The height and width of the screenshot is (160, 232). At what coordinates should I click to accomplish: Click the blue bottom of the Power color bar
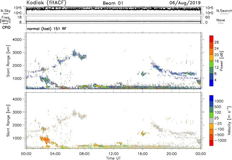(211, 83)
